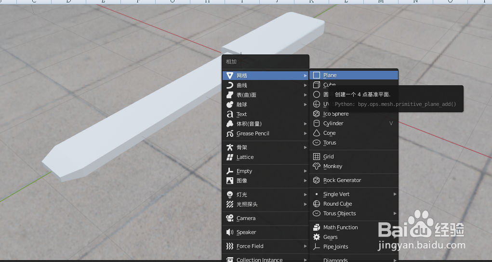
Task: Click the Cone icon
Action: pyautogui.click(x=317, y=133)
